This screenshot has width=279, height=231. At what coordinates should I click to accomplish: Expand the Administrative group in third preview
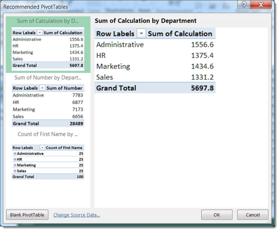pyautogui.click(x=15, y=153)
